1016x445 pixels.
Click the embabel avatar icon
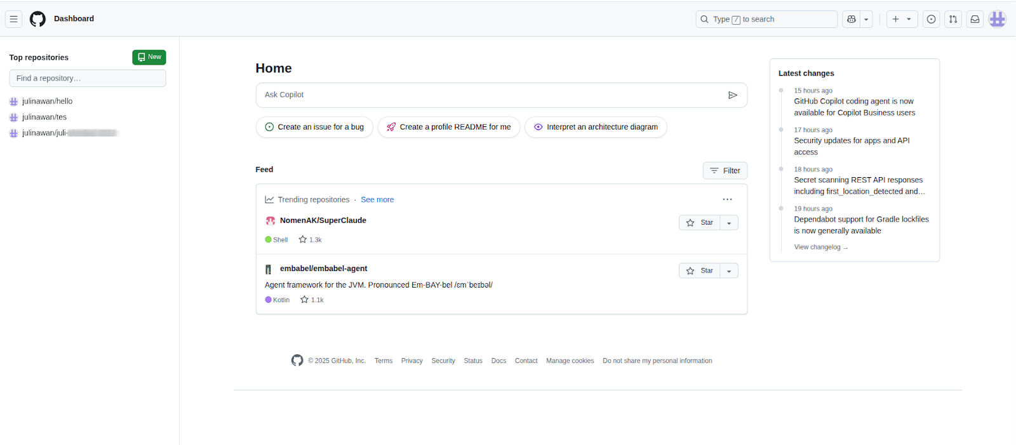[269, 269]
